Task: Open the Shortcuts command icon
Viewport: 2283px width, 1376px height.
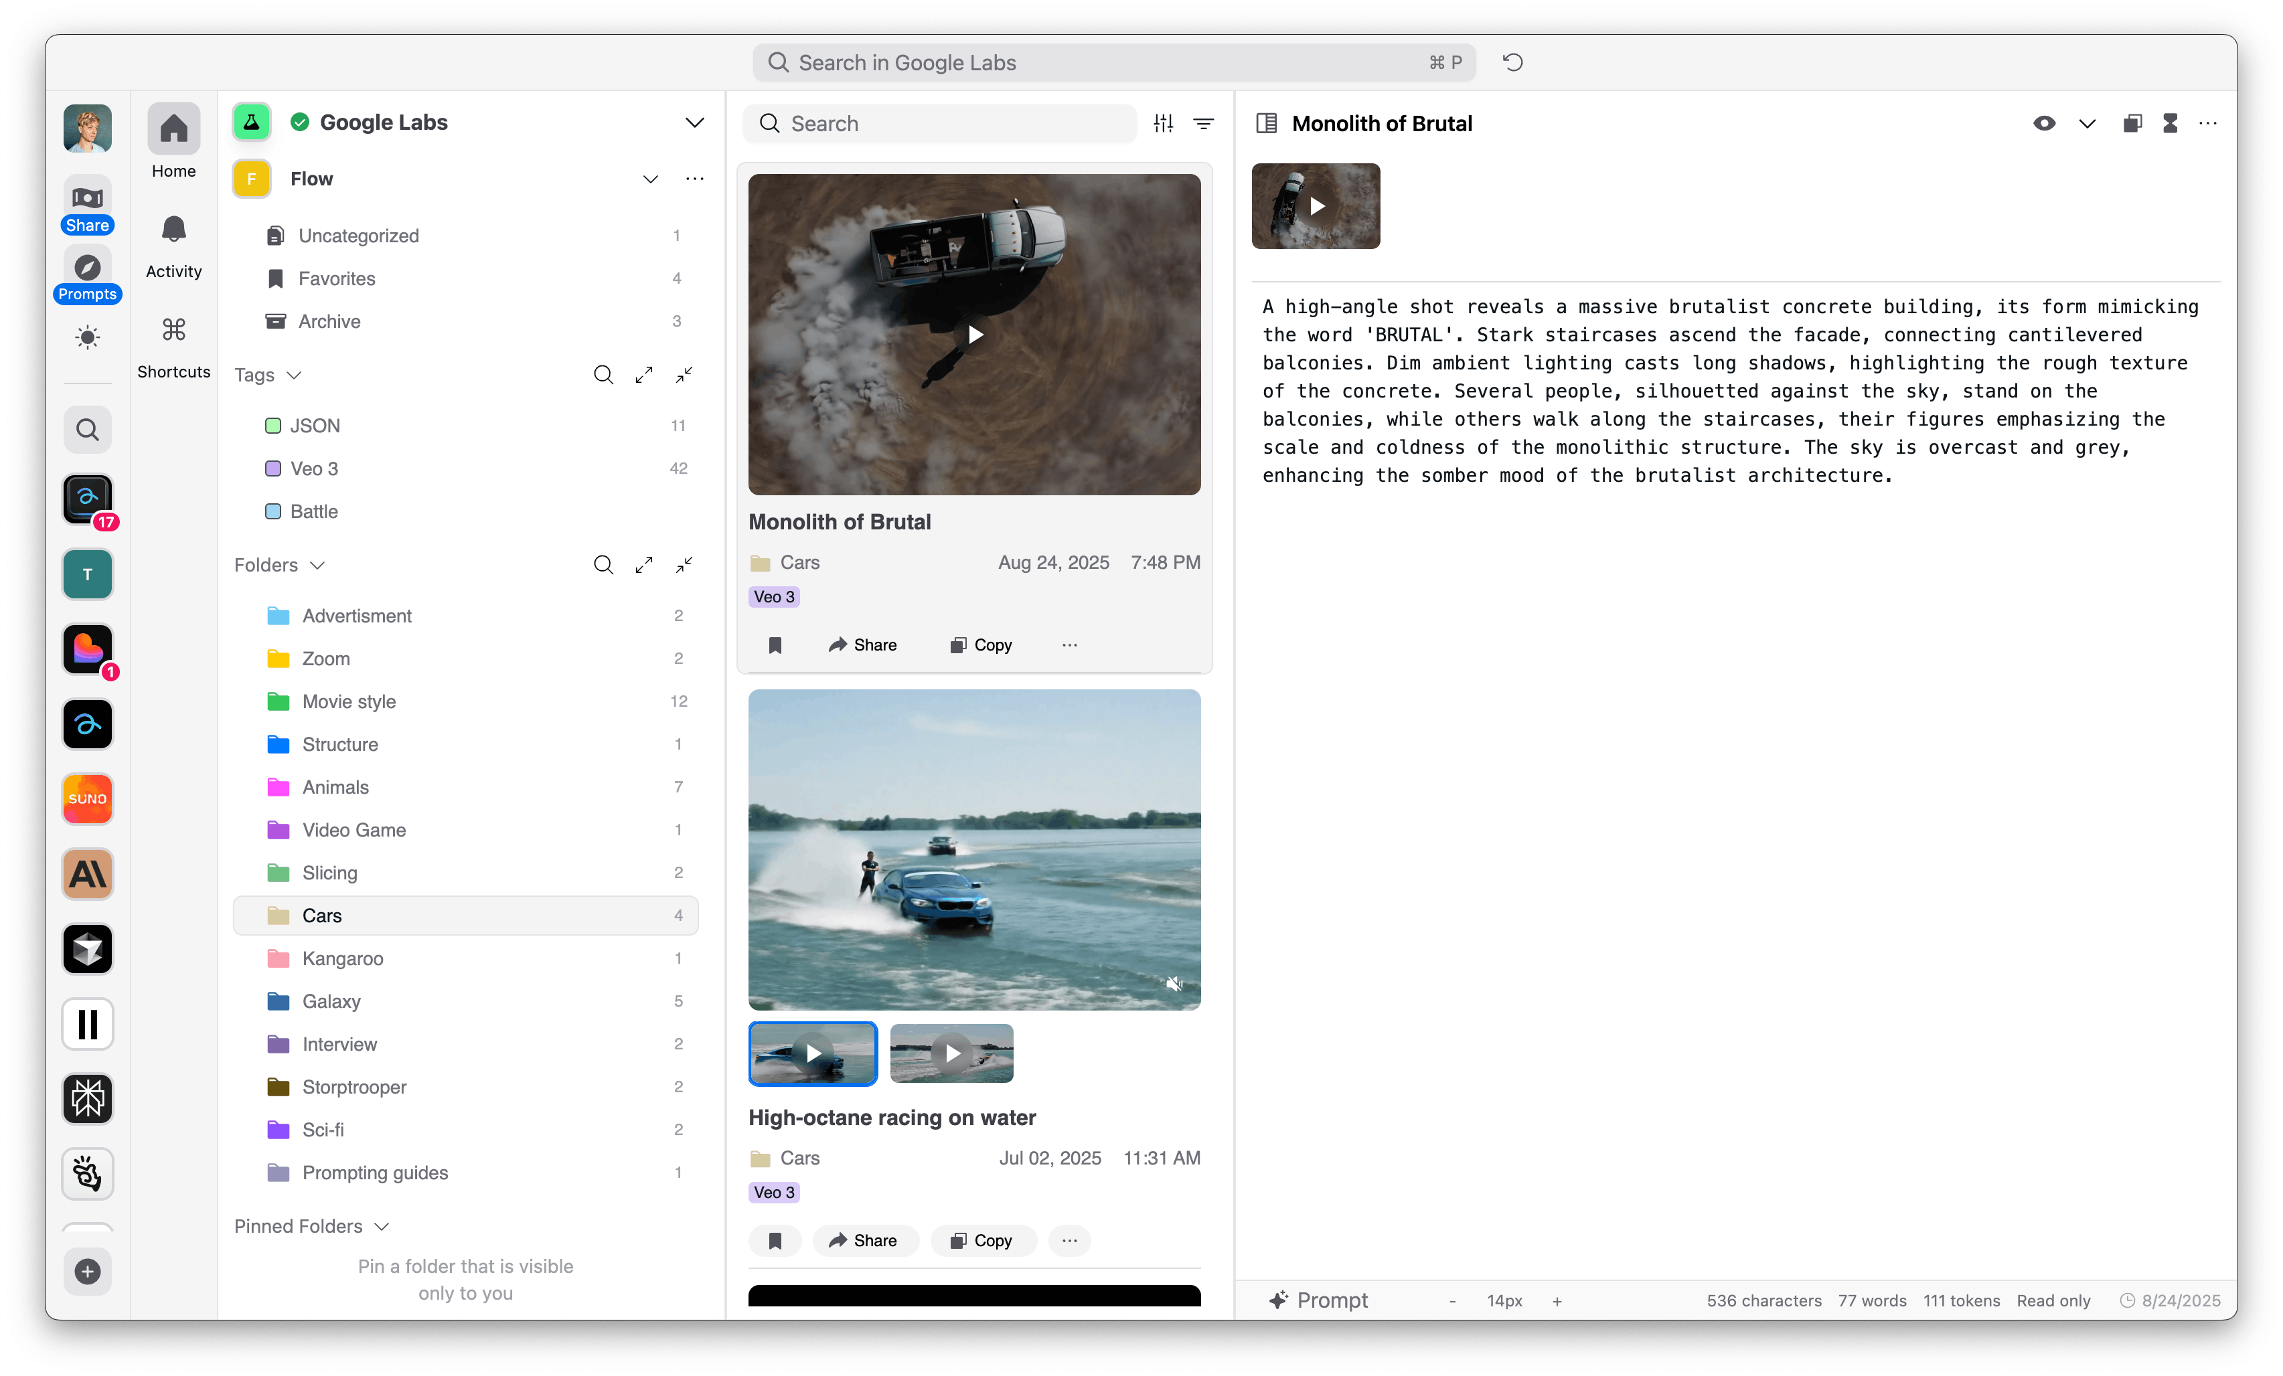Action: coord(173,330)
